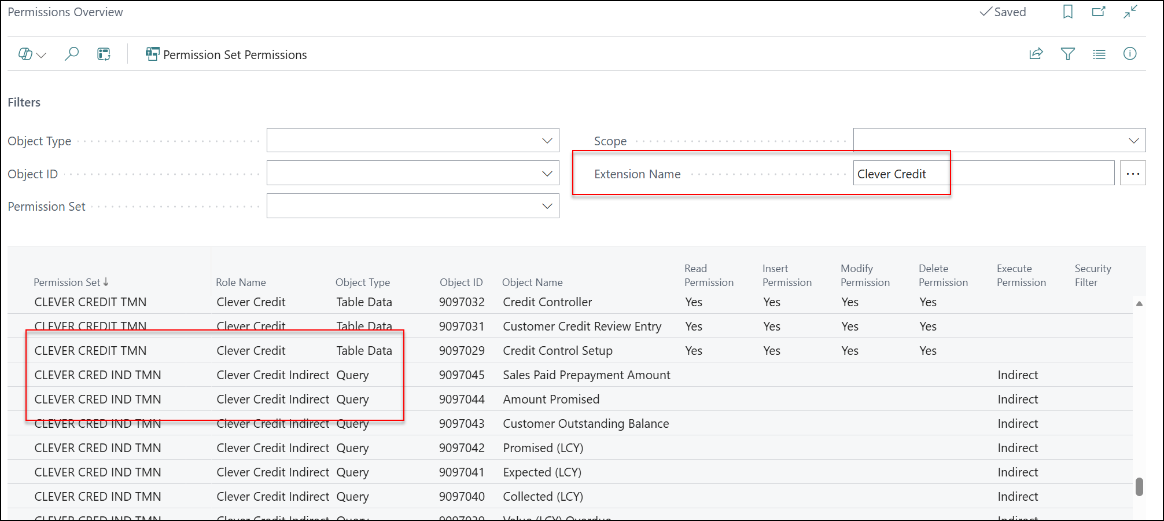Click the share icon

(1036, 54)
